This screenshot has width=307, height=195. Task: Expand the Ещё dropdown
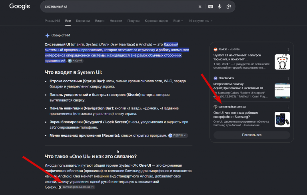[x=178, y=21]
